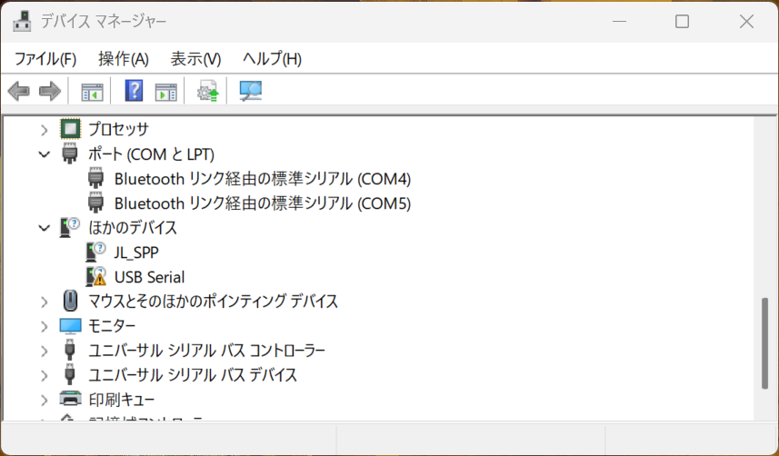This screenshot has width=779, height=456.
Task: Select Bluetooth リンク経由の標準シリアル (COM4)
Action: coord(263,179)
